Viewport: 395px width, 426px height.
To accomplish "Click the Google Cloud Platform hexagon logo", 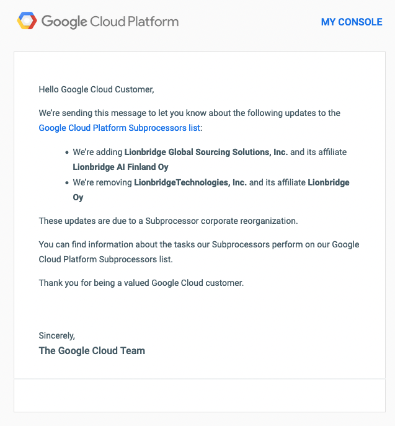I will (27, 20).
